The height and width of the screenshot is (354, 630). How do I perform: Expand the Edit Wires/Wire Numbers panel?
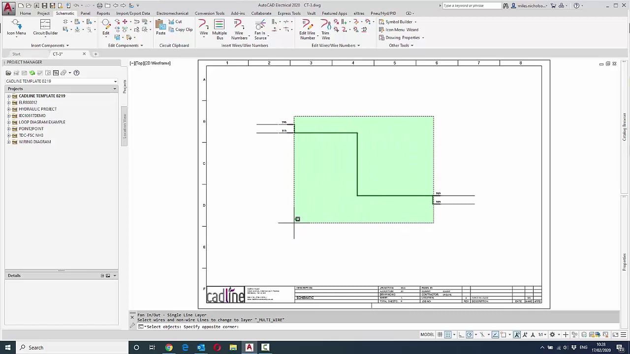coord(336,45)
